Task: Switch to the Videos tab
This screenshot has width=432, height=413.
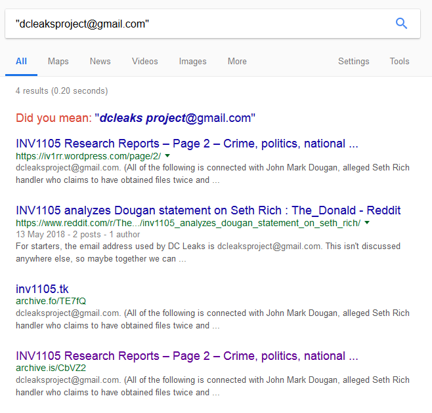Action: click(145, 62)
